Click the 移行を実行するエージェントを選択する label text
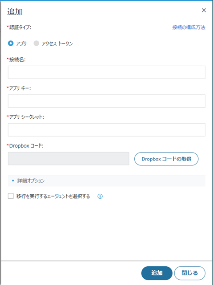 (x=53, y=197)
